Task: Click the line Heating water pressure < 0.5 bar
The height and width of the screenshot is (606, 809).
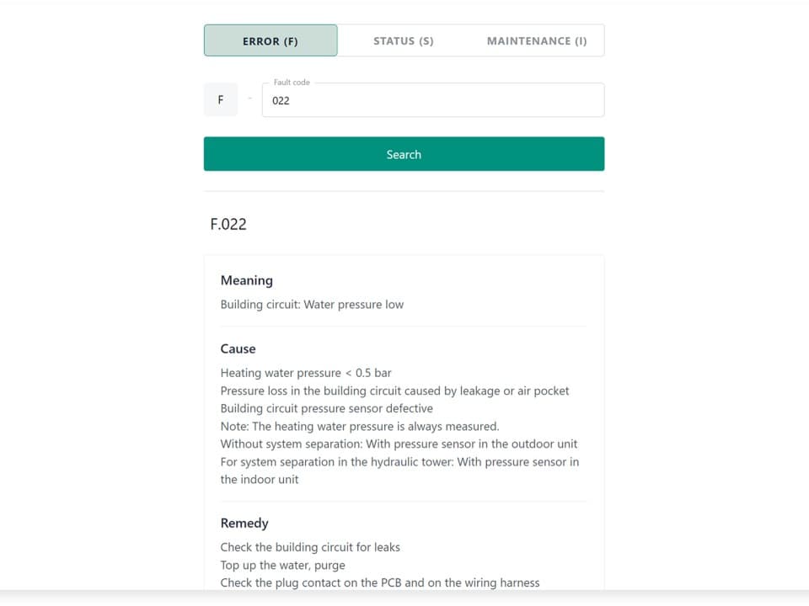Action: [x=304, y=373]
